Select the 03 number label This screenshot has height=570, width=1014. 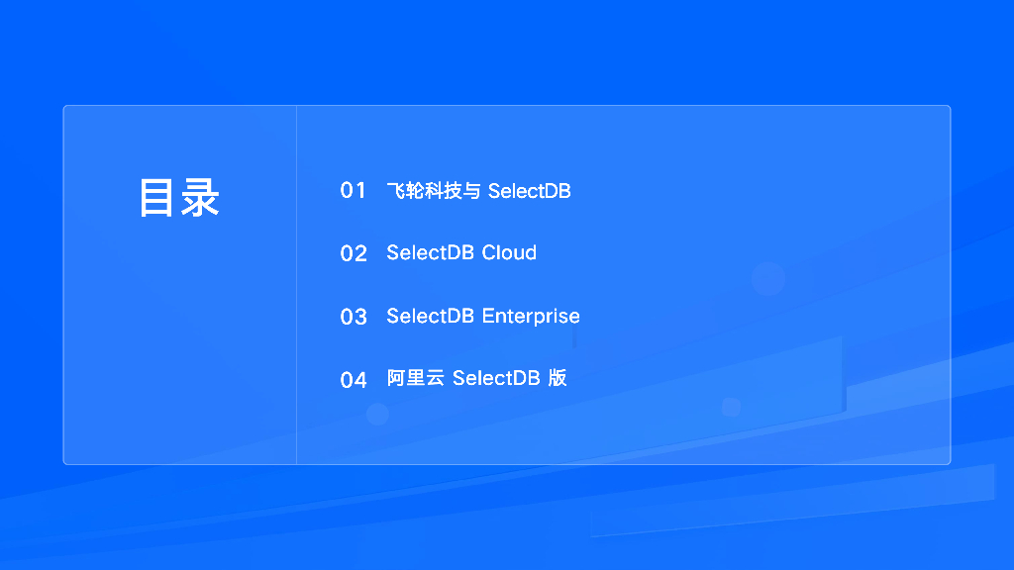click(354, 317)
